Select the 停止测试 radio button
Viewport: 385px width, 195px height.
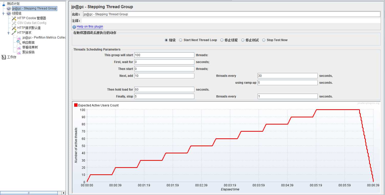tap(243, 40)
